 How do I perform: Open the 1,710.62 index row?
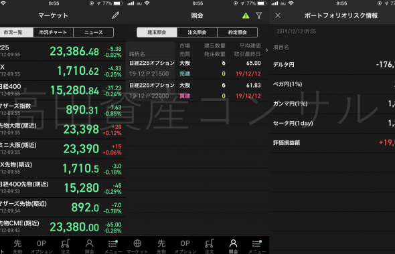[62, 71]
